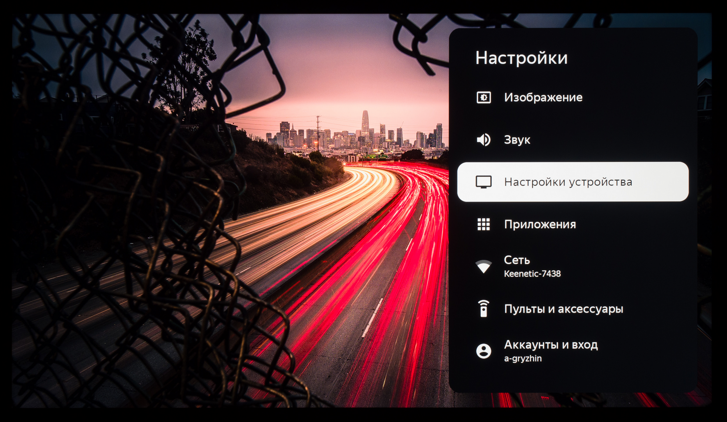This screenshot has width=727, height=422.
Task: Click the TV screen icon in highlighted row
Action: coord(484,182)
